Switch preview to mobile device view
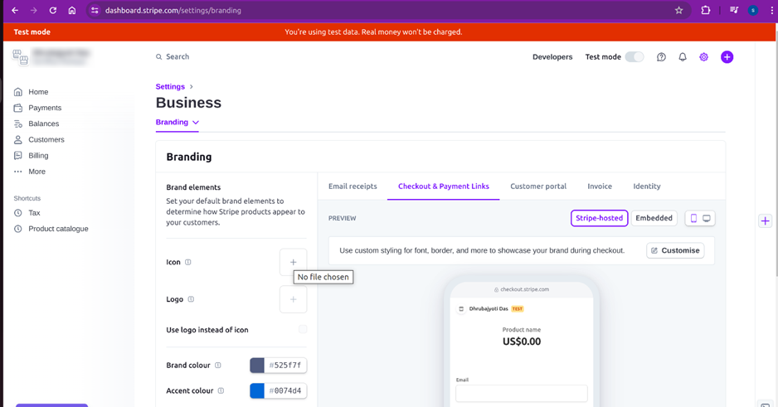 point(693,218)
